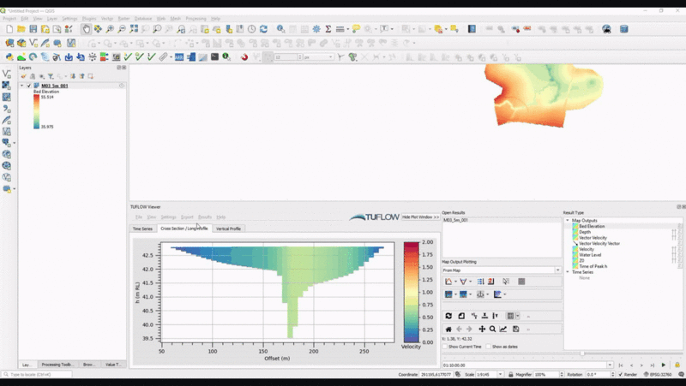Select the Pan Map hand tool

click(86, 29)
